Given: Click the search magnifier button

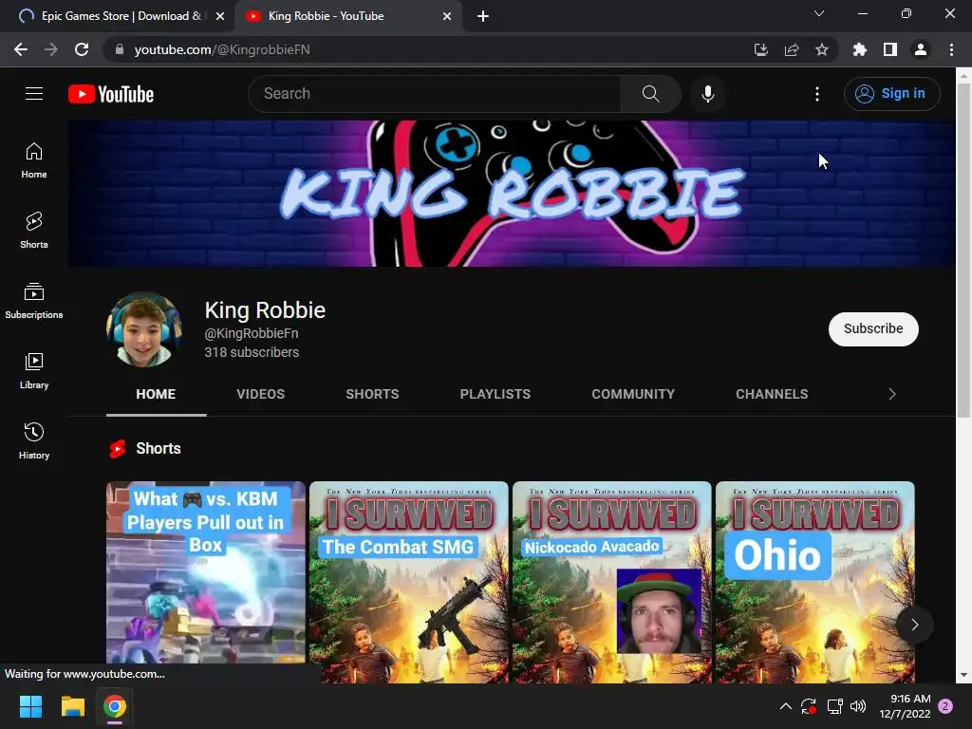Looking at the screenshot, I should [x=650, y=94].
